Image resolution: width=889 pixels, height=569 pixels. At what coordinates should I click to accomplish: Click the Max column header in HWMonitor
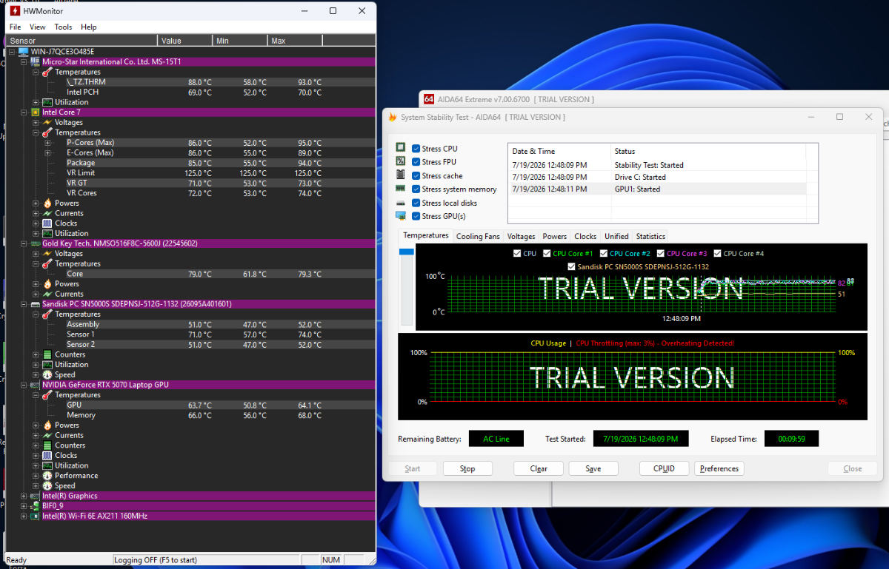(x=295, y=41)
